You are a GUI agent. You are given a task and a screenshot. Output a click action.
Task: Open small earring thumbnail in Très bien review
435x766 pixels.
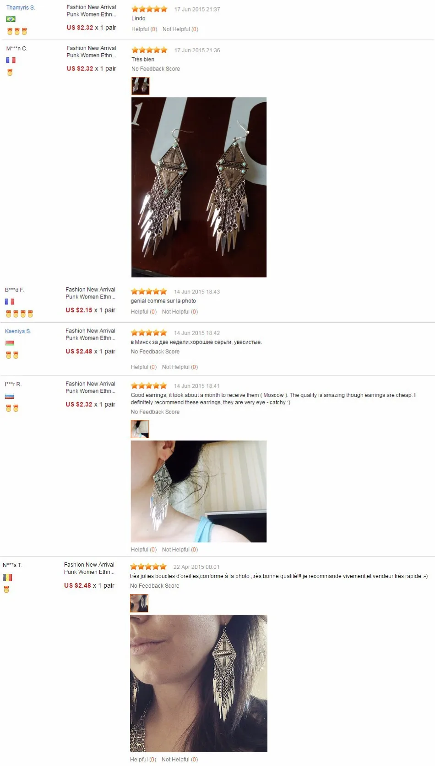pos(141,86)
